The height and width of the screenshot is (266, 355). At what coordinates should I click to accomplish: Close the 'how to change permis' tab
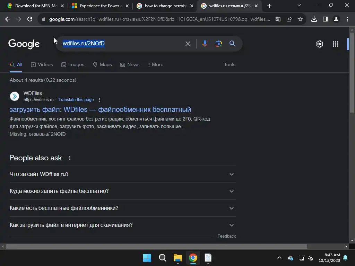(191, 6)
